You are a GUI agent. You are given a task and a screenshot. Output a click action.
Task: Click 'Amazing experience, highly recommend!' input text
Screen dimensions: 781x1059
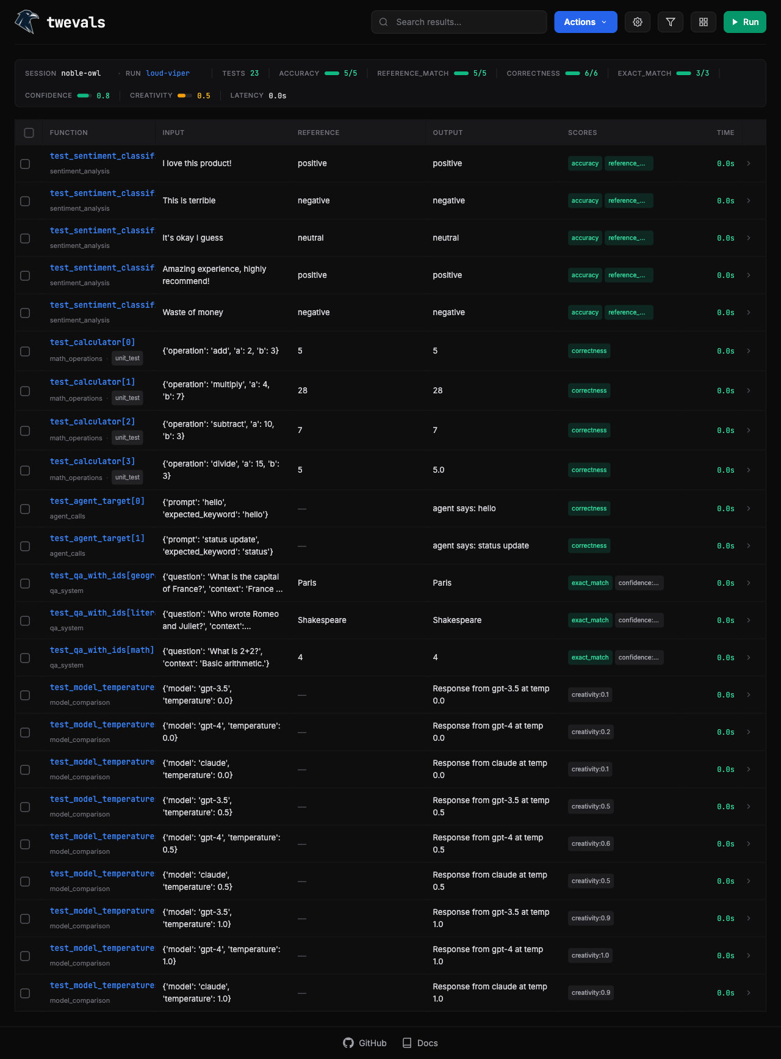pos(214,275)
